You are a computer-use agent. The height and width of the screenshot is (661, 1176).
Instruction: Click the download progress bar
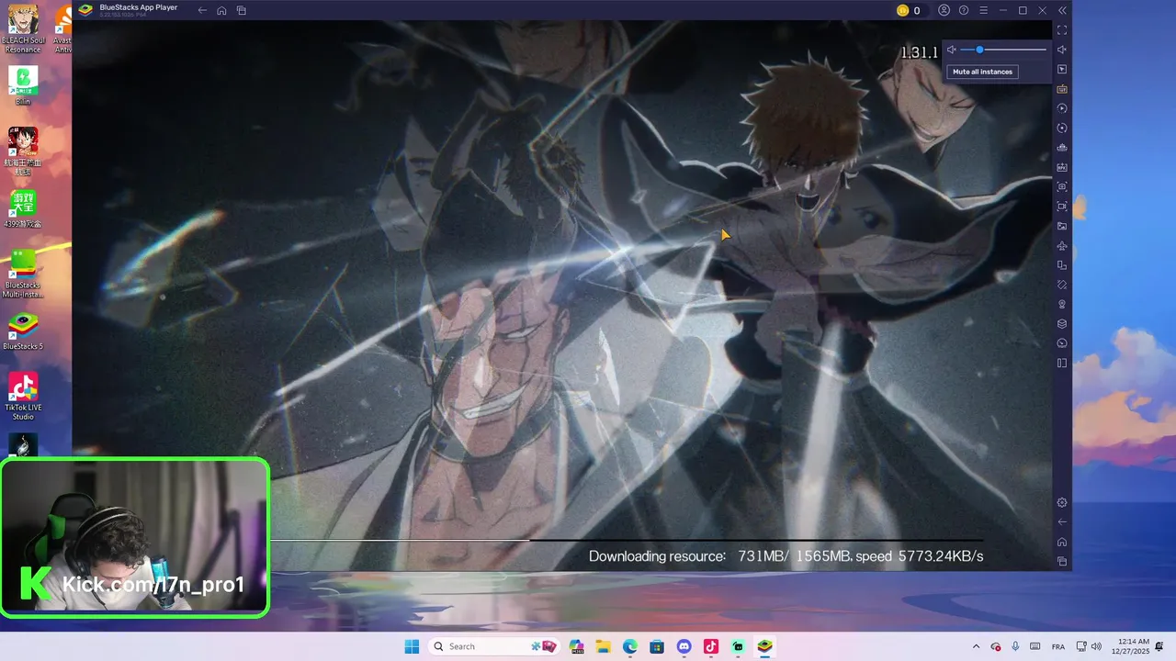627,540
